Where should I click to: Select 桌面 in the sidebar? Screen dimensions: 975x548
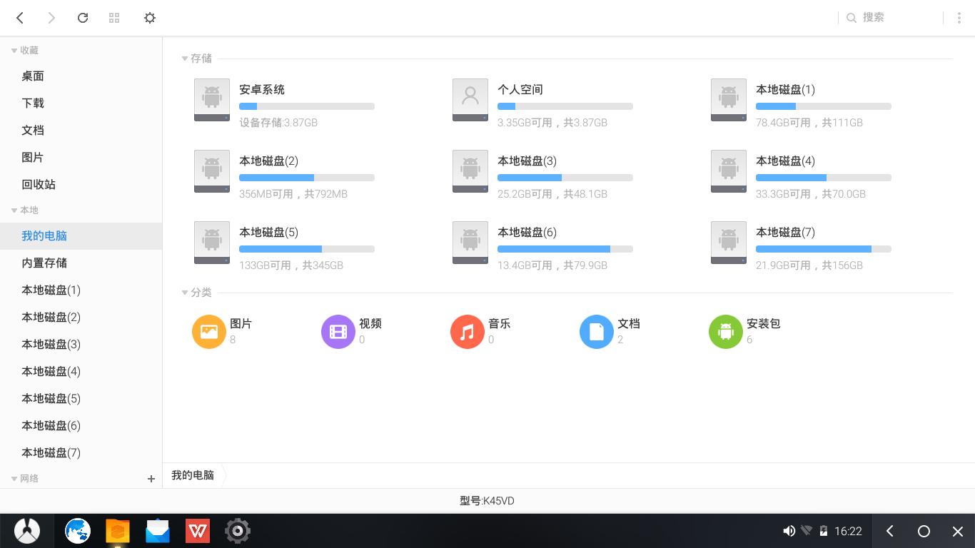81,76
